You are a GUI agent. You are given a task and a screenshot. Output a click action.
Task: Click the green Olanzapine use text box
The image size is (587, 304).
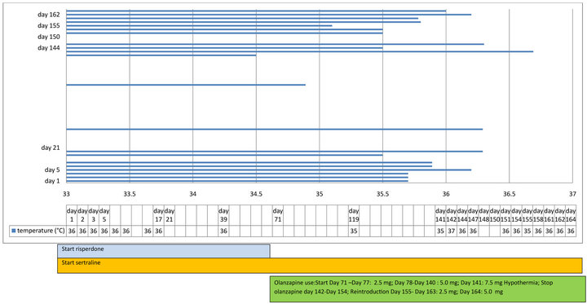pyautogui.click(x=427, y=289)
